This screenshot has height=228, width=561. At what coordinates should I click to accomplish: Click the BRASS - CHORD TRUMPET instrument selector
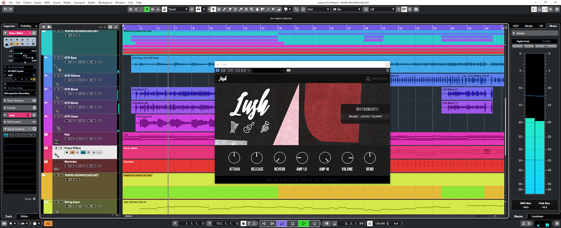coord(366,116)
